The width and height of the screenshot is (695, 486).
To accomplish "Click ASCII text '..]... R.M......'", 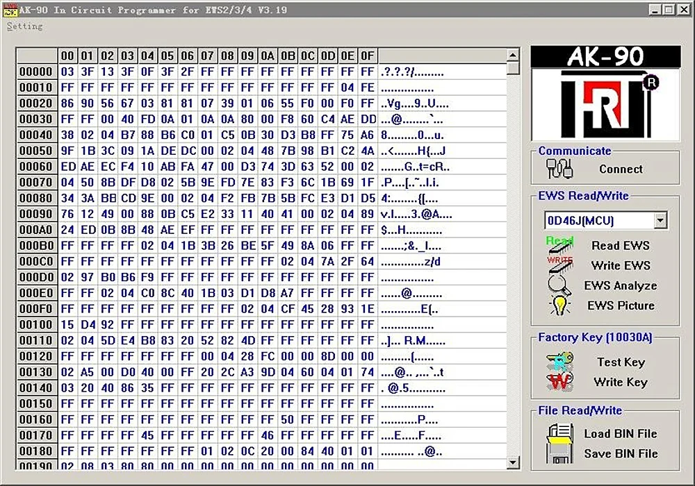I will (413, 341).
